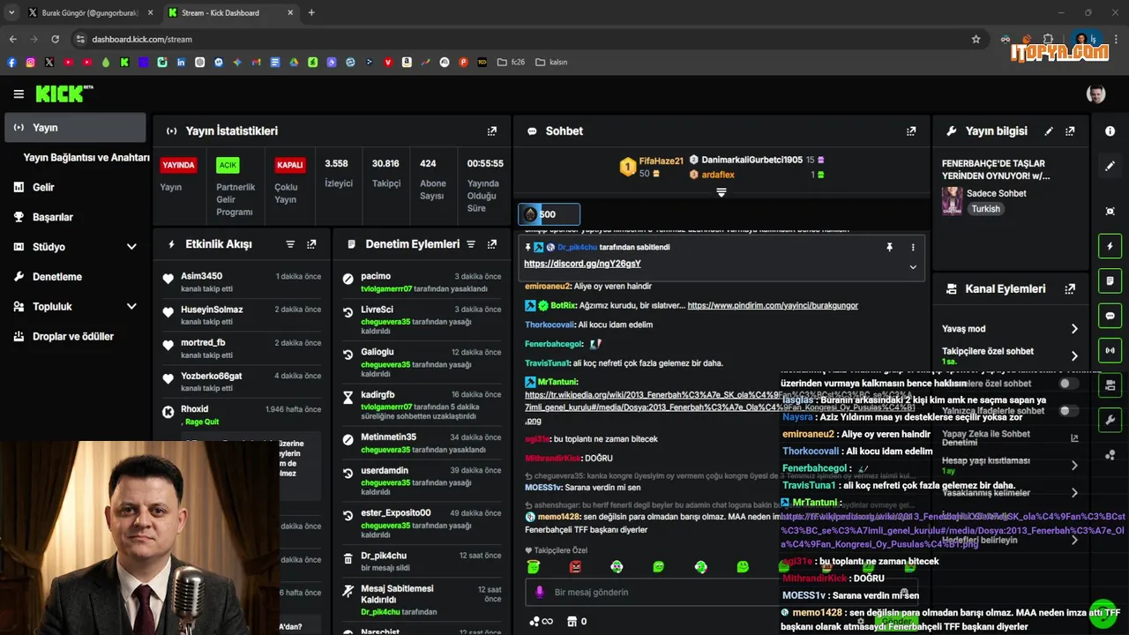
Task: Open the fc26 bookmarks folder
Action: pyautogui.click(x=511, y=62)
